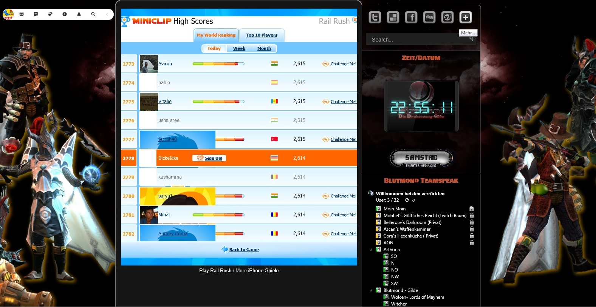Click the TeamSpeak server icon beside Willkommen
The width and height of the screenshot is (596, 307).
[x=371, y=193]
